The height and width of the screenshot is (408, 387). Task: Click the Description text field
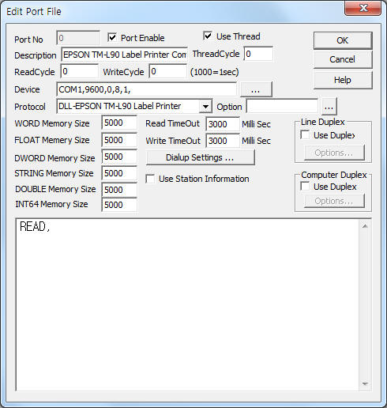(124, 55)
